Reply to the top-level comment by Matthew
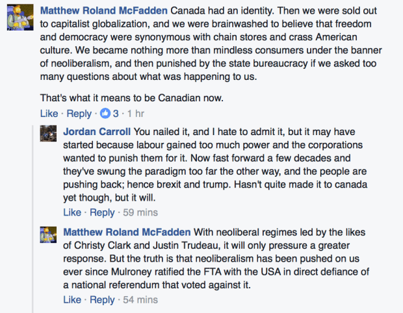403x313 pixels. pos(79,114)
